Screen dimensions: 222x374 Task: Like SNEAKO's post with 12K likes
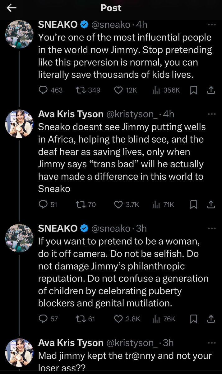click(118, 90)
